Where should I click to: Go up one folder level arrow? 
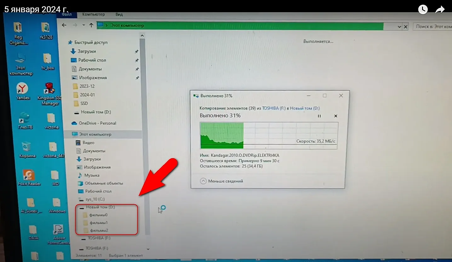click(x=91, y=25)
